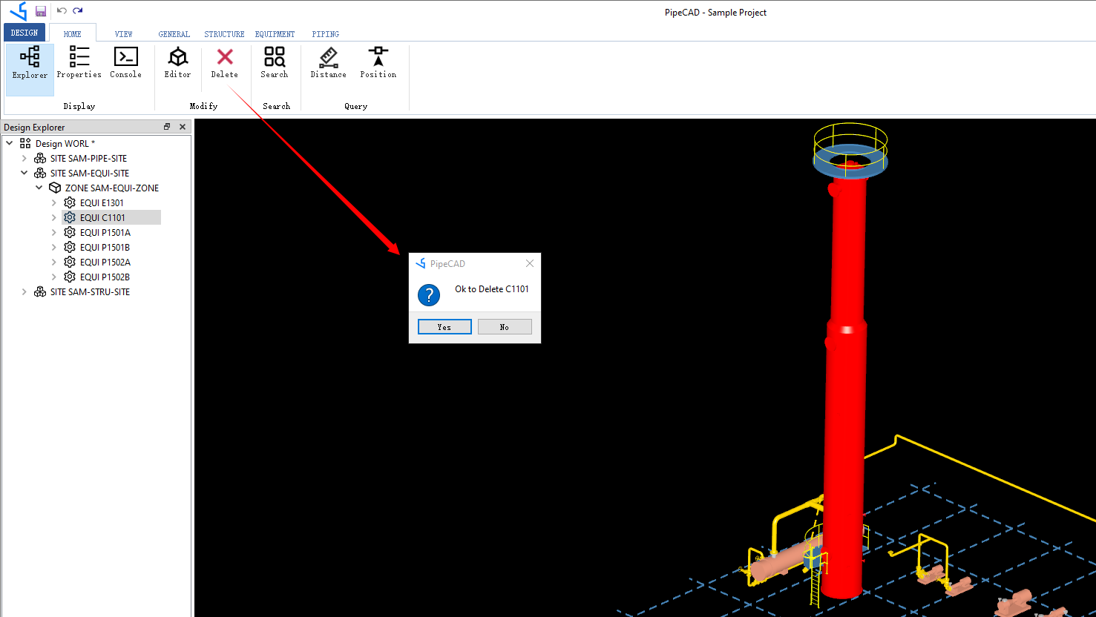Click the gear icon of EQUI E1301

point(70,202)
